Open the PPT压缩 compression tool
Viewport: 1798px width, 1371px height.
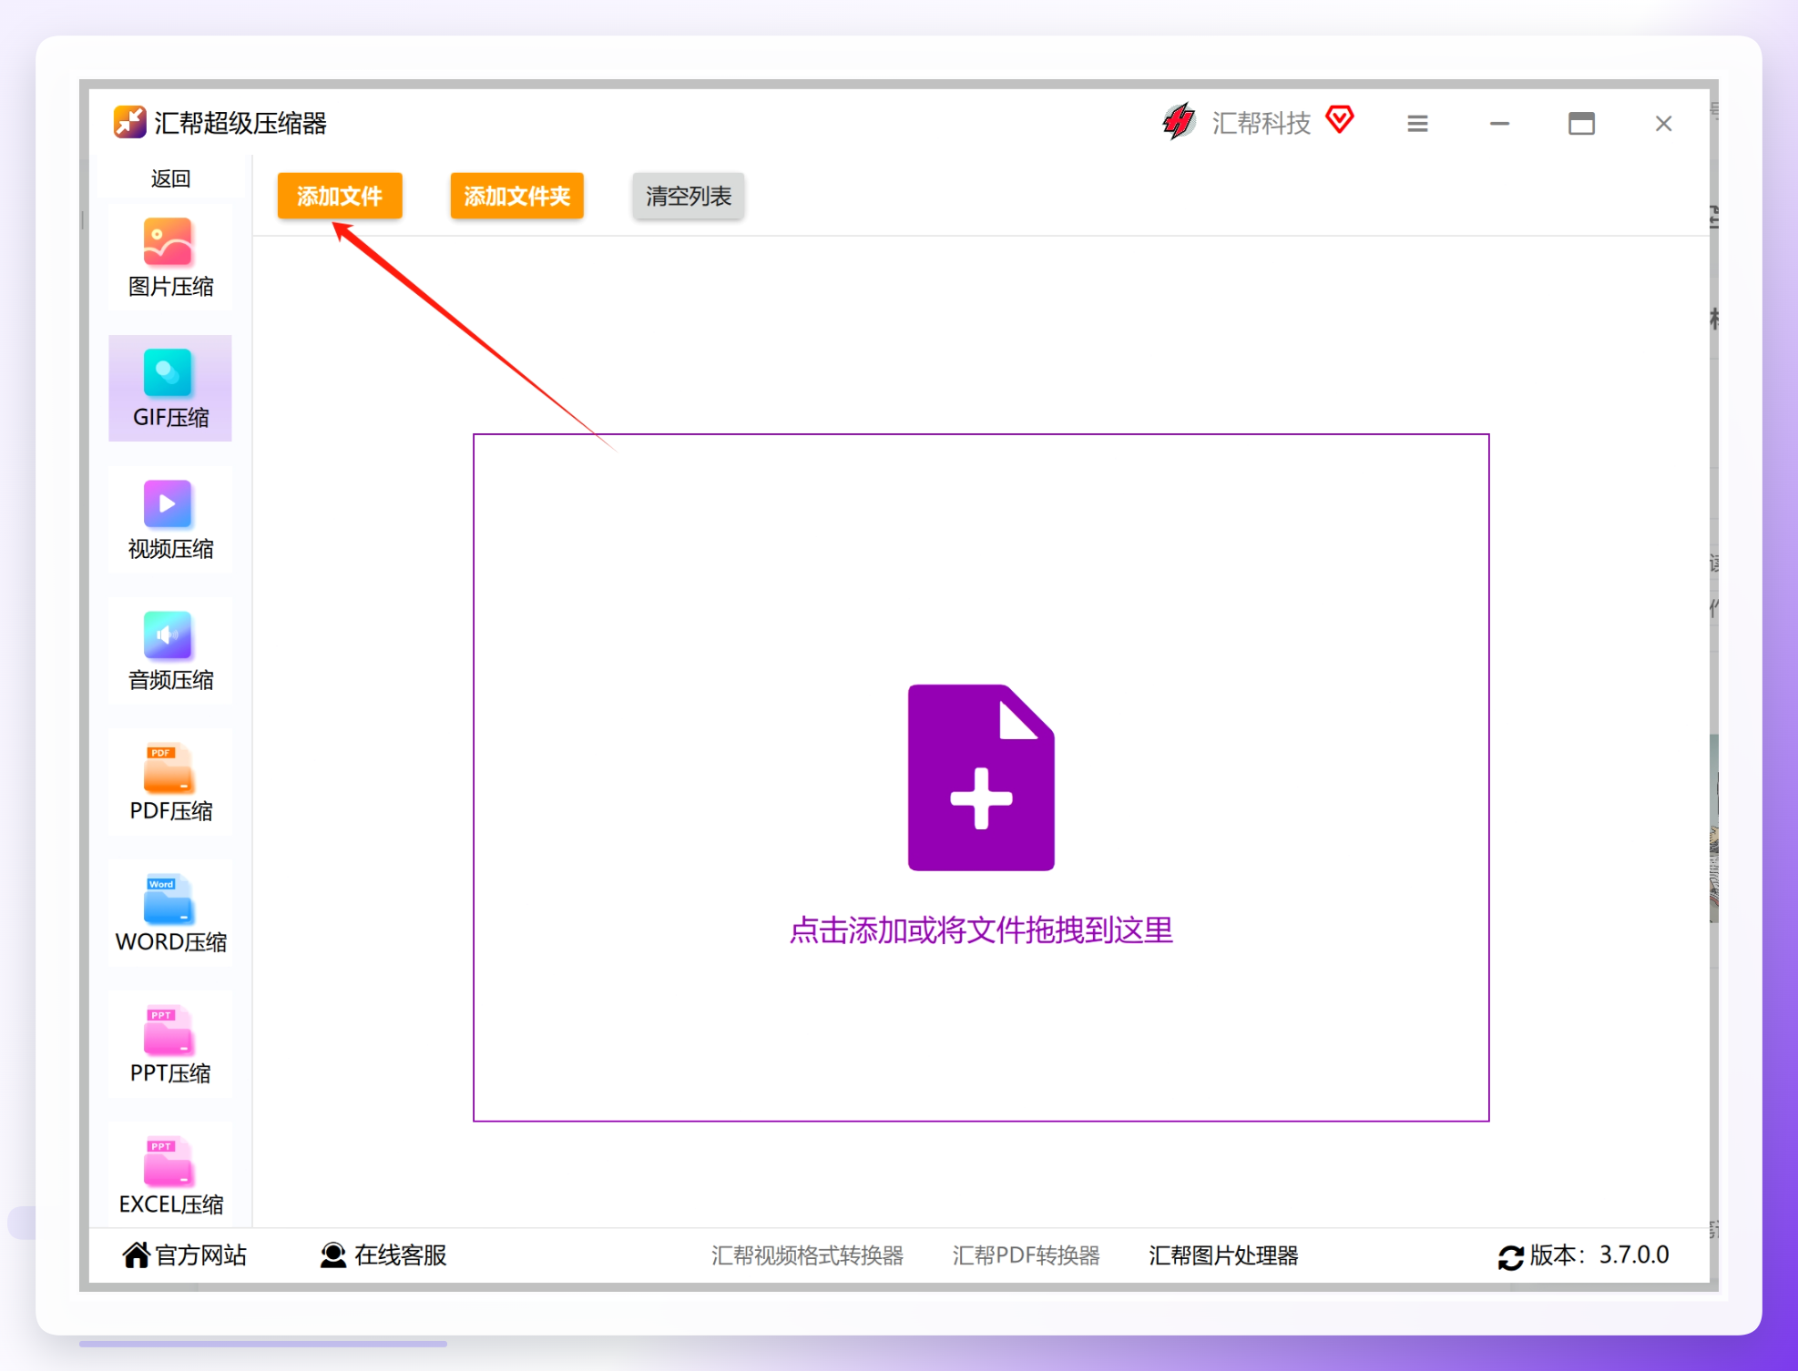pos(170,1044)
